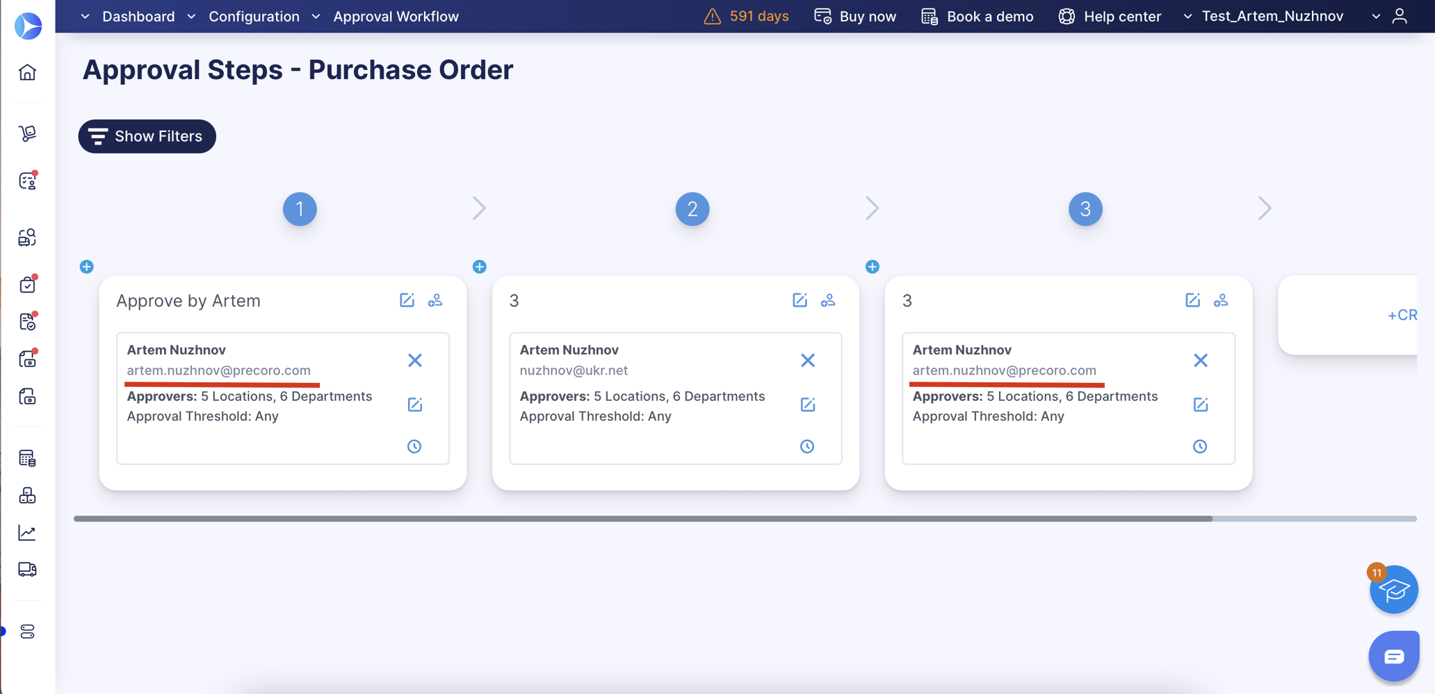The width and height of the screenshot is (1435, 694).
Task: Click the horizontal scrollbar below the steps
Action: coord(626,518)
